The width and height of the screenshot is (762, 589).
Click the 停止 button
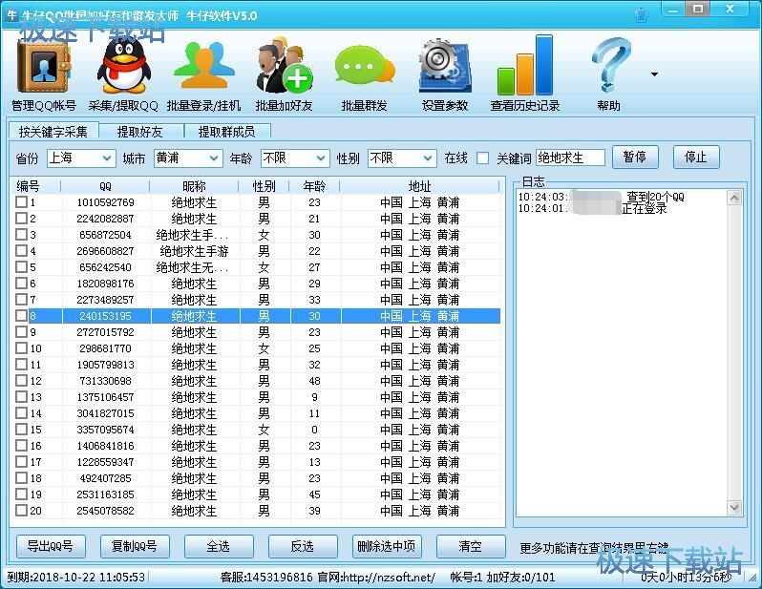click(x=696, y=157)
